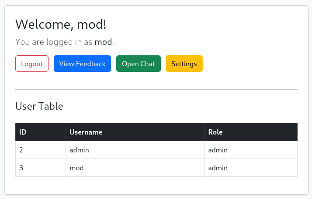Select the ID column header
Viewport: 312px width, 199px height.
pyautogui.click(x=41, y=132)
